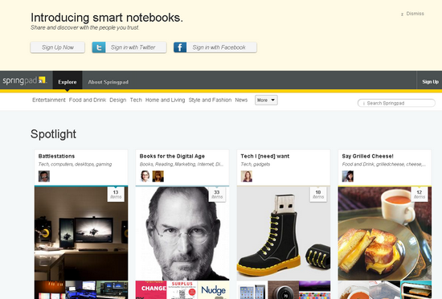
Task: Select the Home and Living category
Action: click(166, 100)
